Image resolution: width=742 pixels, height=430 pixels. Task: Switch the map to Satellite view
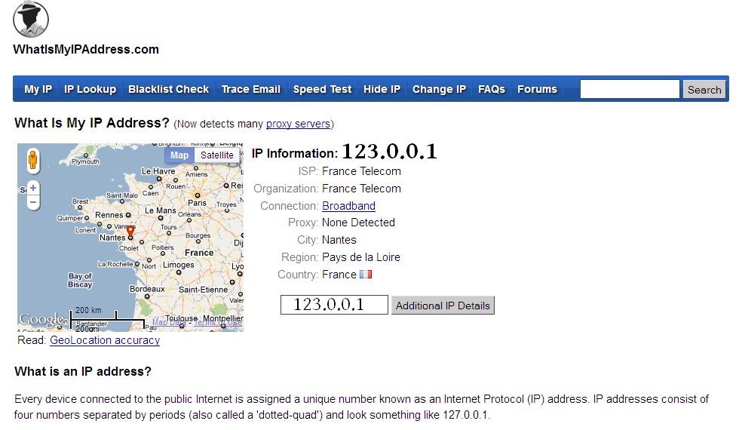216,155
